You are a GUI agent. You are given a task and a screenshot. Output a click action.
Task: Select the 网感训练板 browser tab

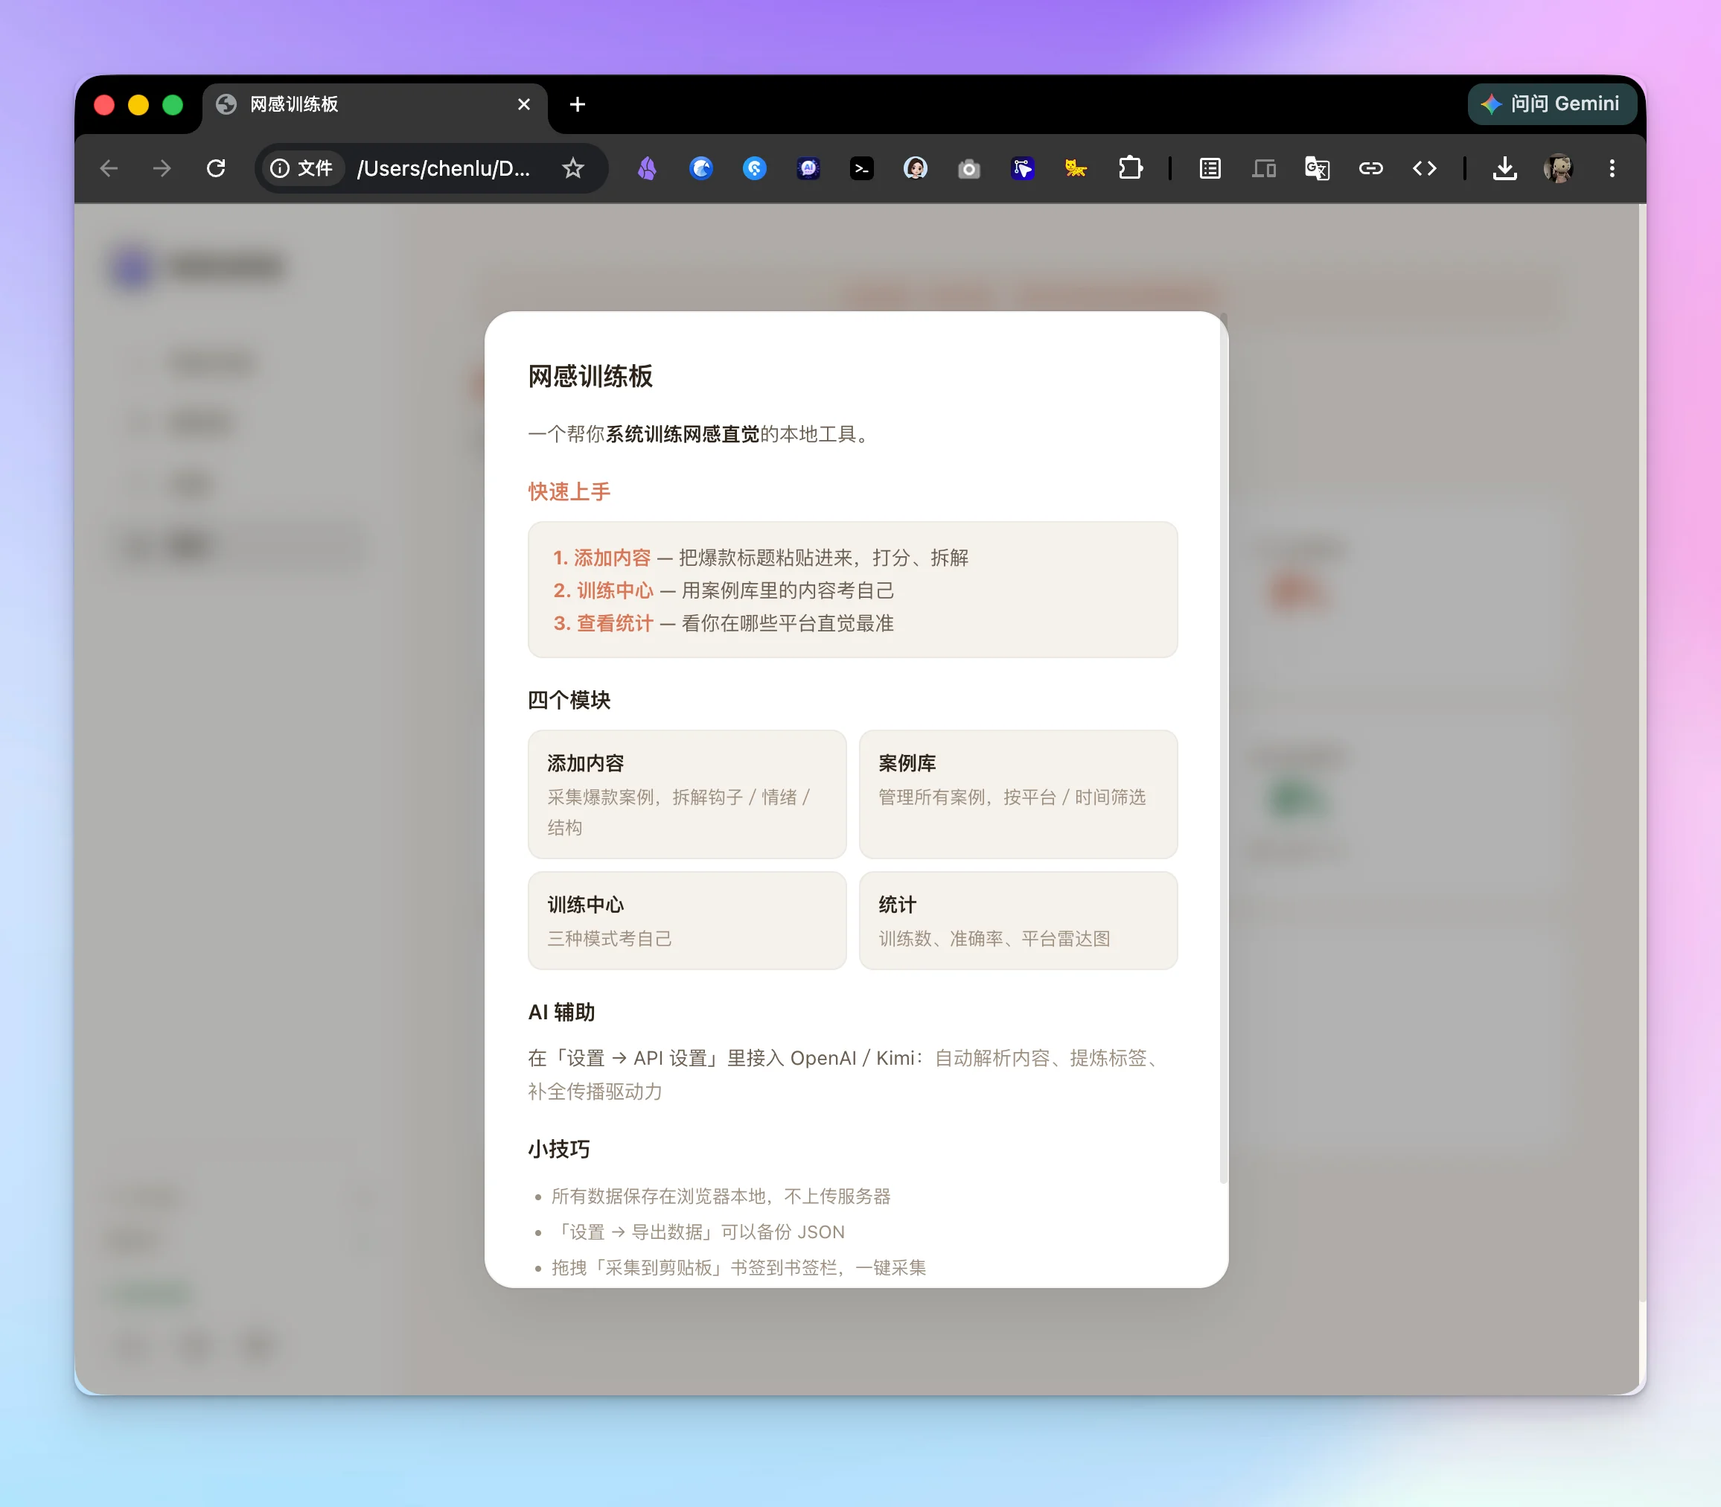pos(374,104)
